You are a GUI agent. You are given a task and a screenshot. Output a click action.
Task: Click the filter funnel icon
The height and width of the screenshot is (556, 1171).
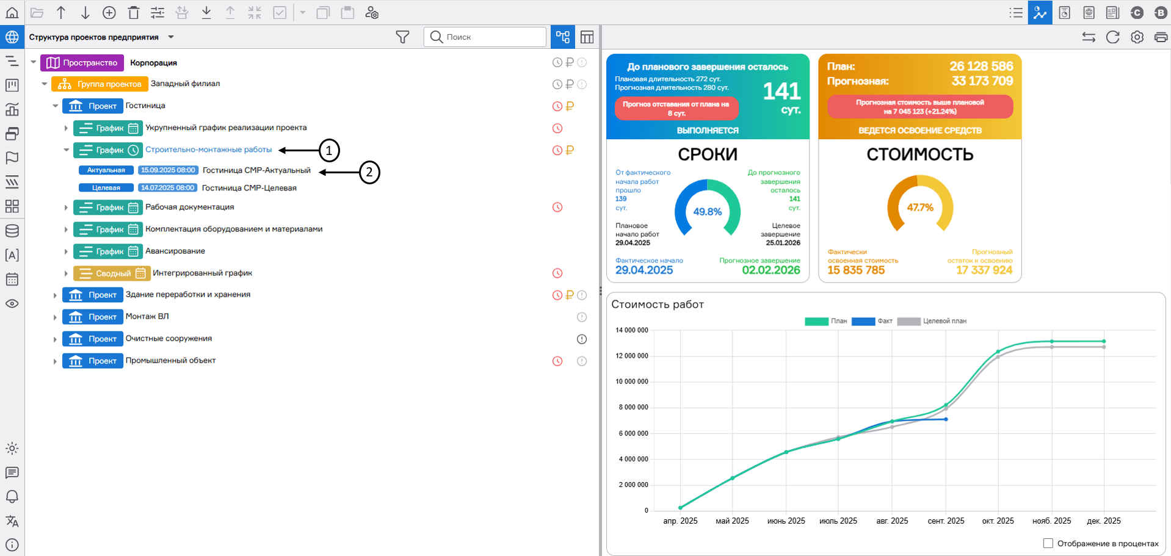point(402,37)
